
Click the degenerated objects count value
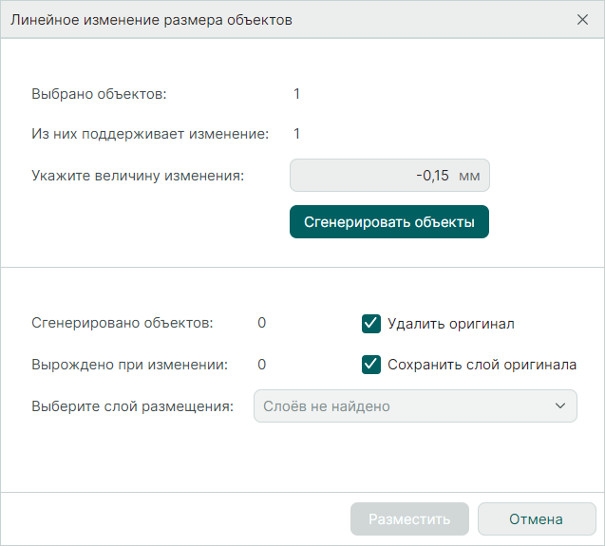point(261,364)
